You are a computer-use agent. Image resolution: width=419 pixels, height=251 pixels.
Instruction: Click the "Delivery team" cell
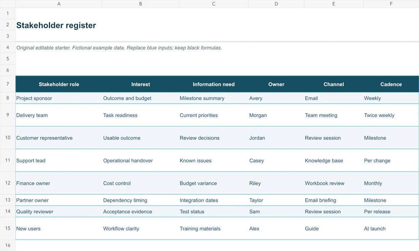pos(59,115)
